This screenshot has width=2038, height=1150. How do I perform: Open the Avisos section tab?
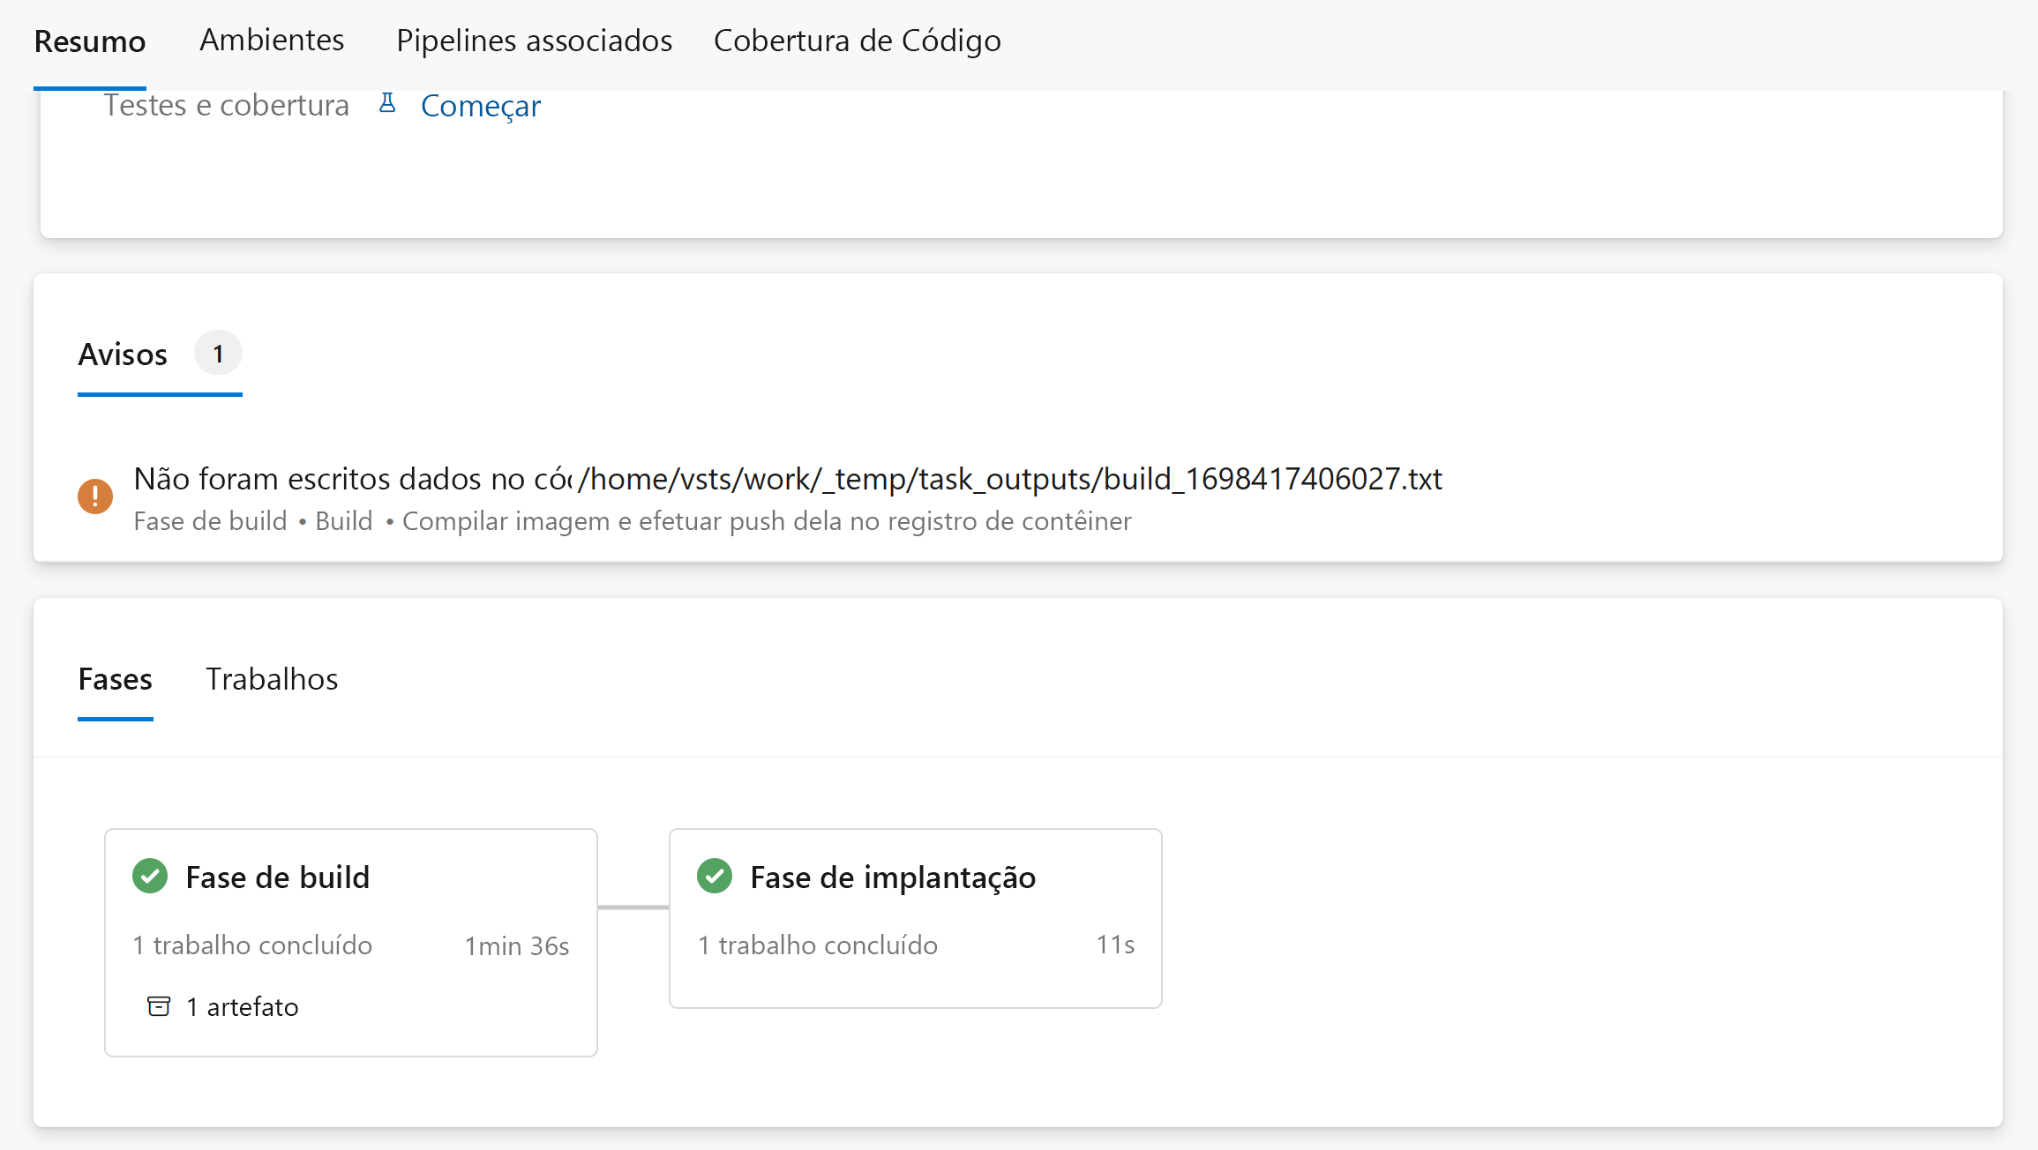click(123, 355)
